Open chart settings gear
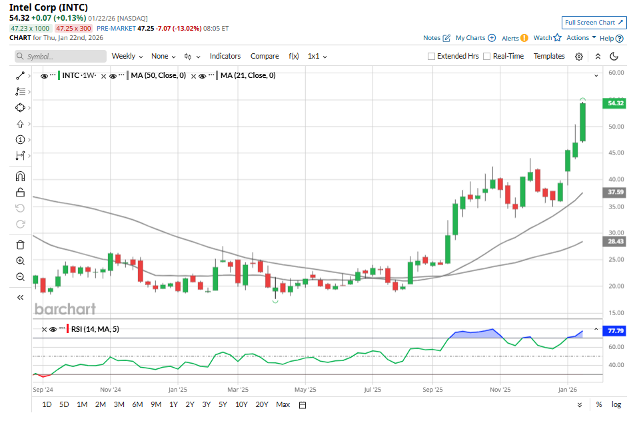The image size is (633, 425). coord(579,57)
